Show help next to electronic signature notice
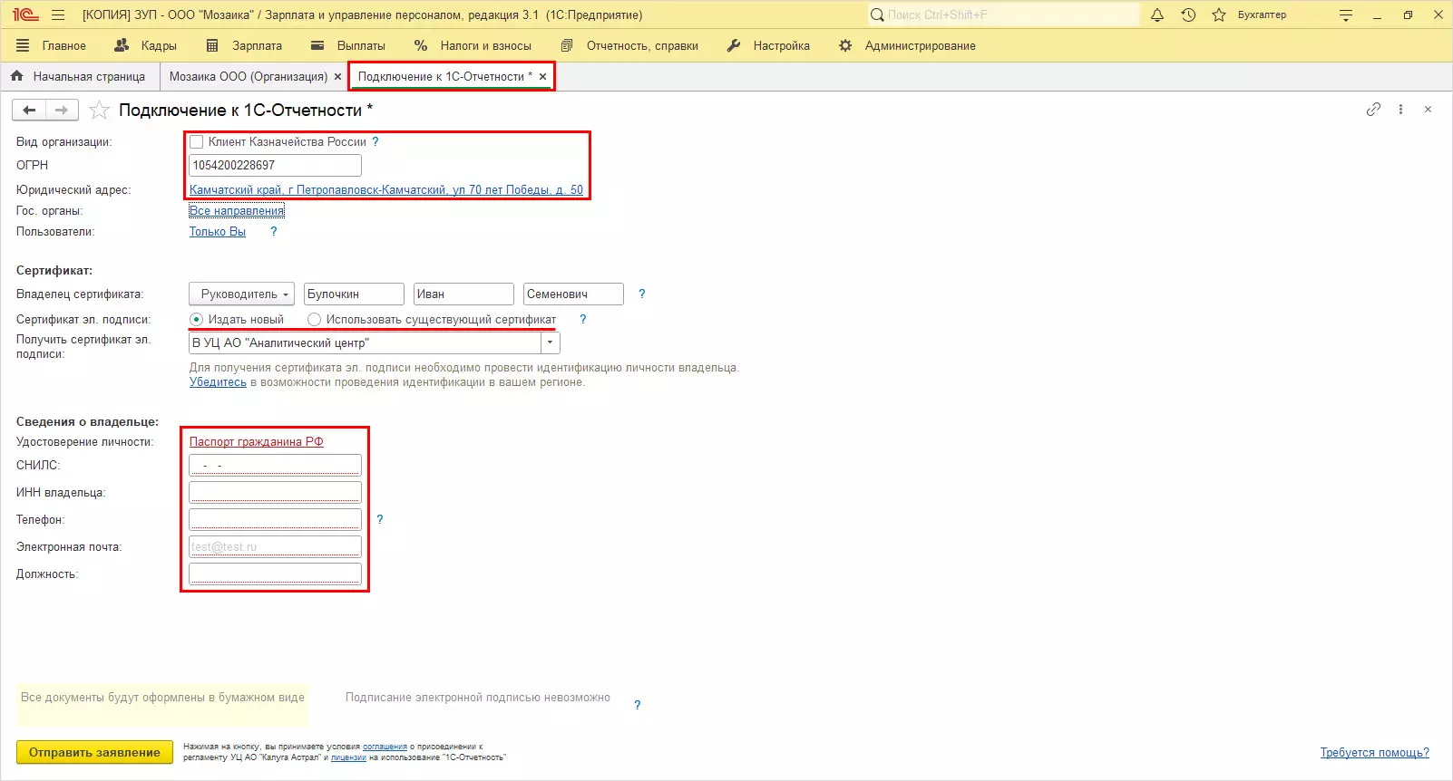The image size is (1453, 781). [638, 706]
